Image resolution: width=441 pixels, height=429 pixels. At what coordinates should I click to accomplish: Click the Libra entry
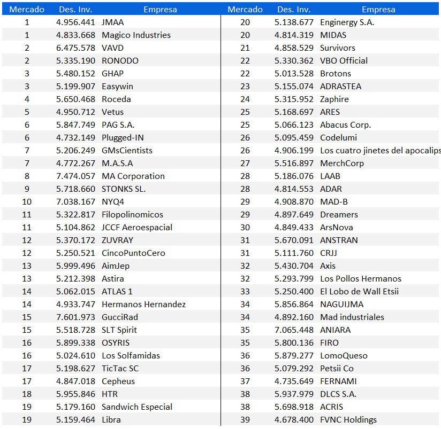111,420
